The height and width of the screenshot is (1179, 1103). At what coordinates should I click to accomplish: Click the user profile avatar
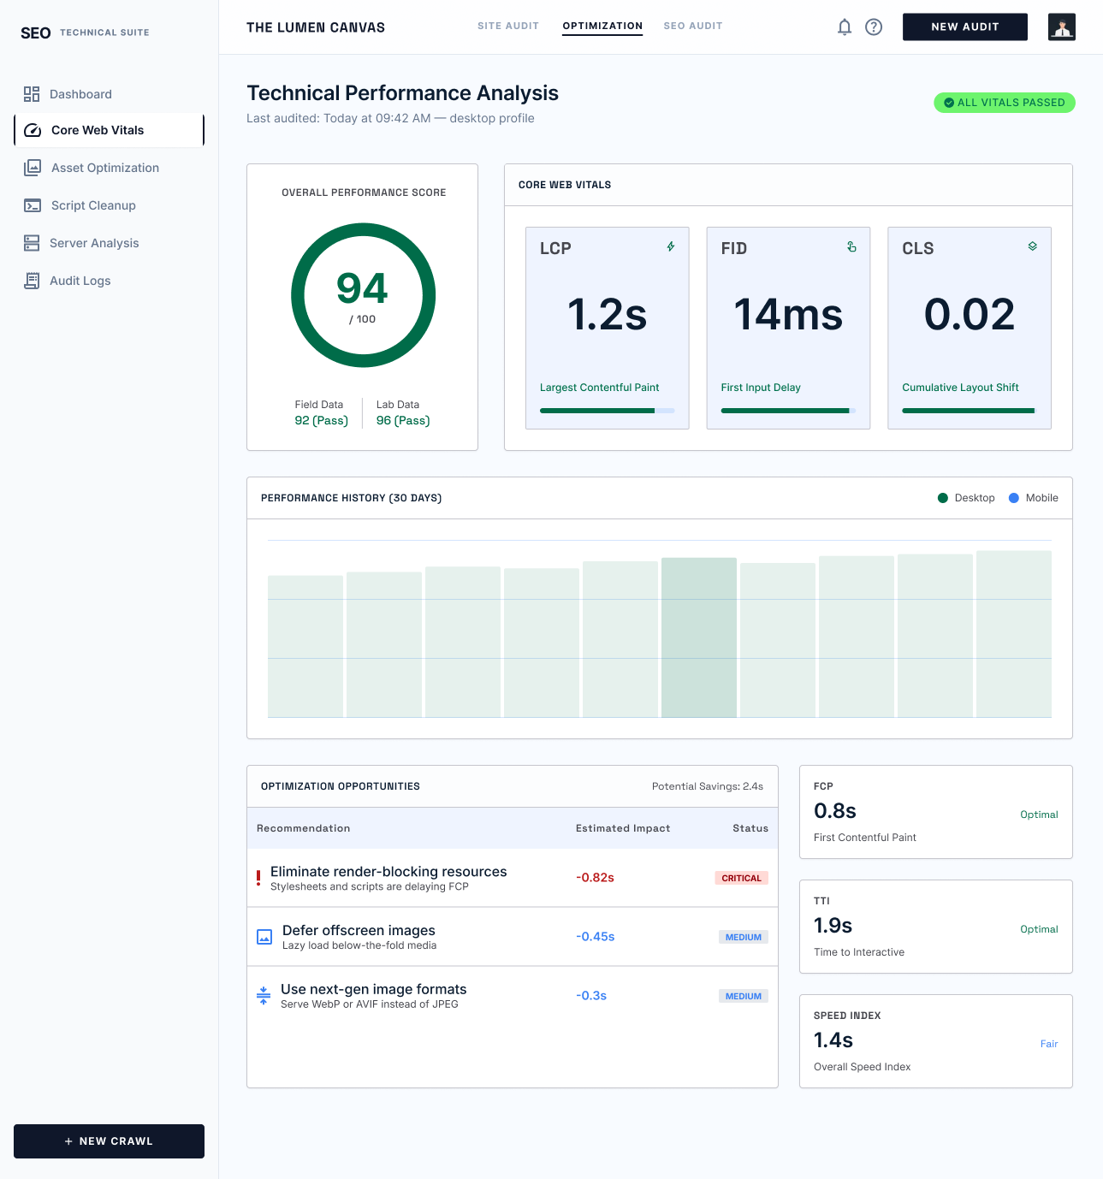pos(1062,27)
